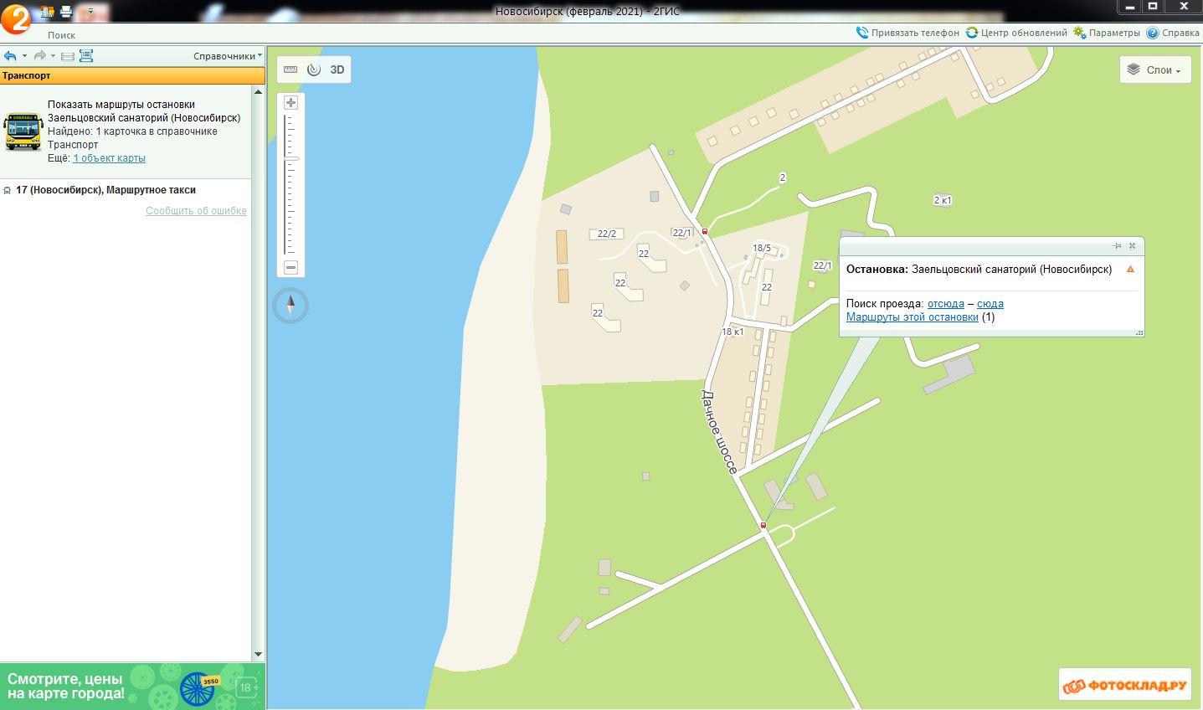Click the 'Маршруты этой остановки' link

(x=912, y=317)
